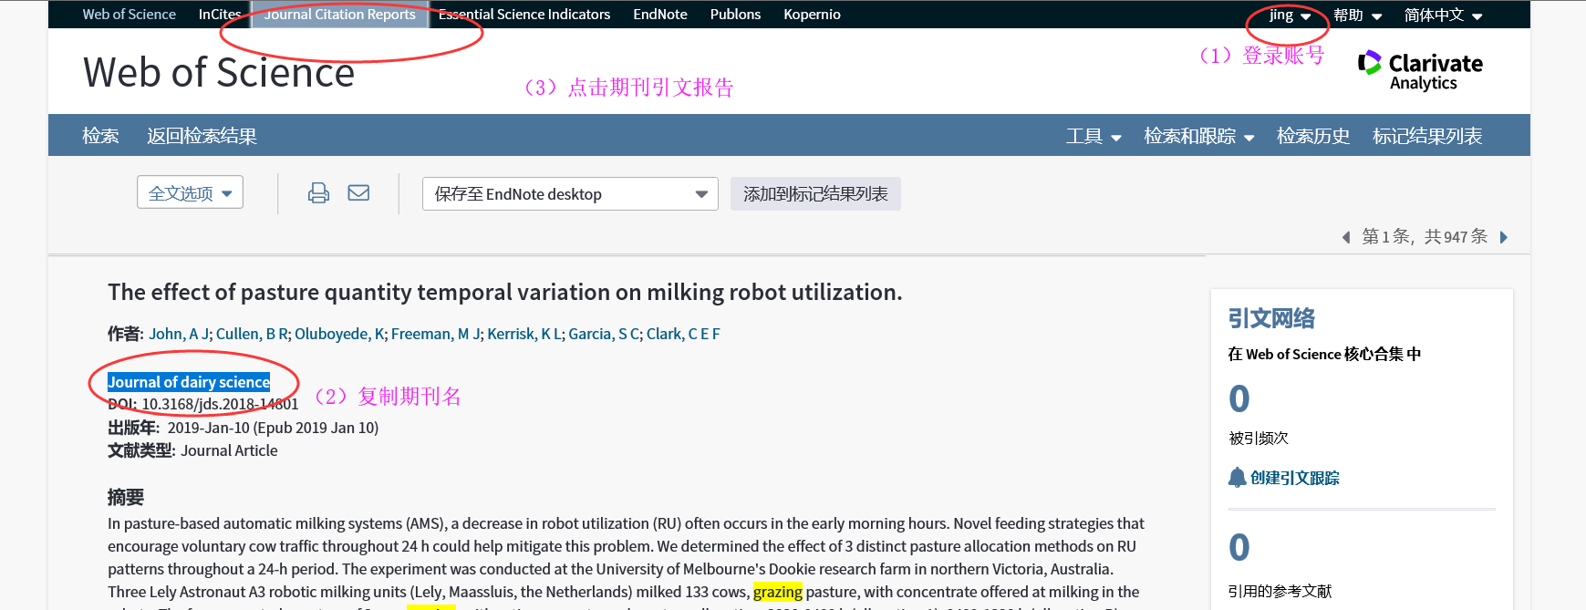Expand the jing account menu

(x=1290, y=15)
